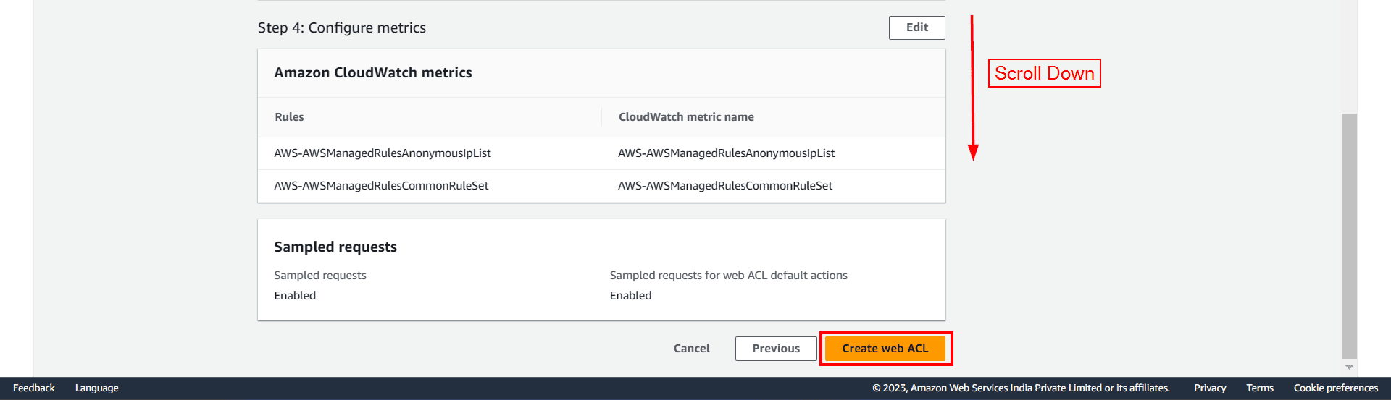Viewport: 1391px width, 400px height.
Task: Select AWS-AWSManagedRulesAnonymousIpList in the Rules column
Action: [x=383, y=153]
